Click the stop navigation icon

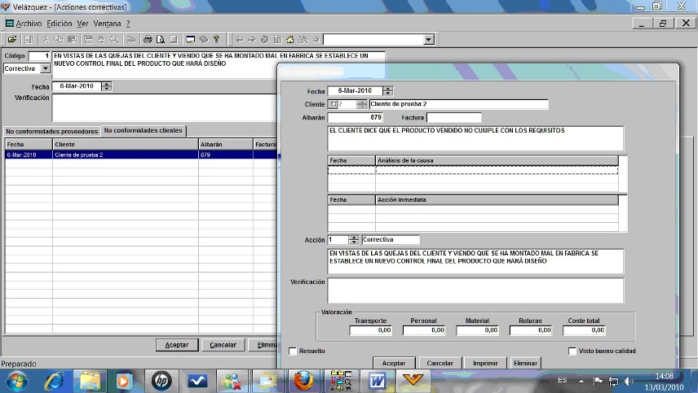coord(265,40)
